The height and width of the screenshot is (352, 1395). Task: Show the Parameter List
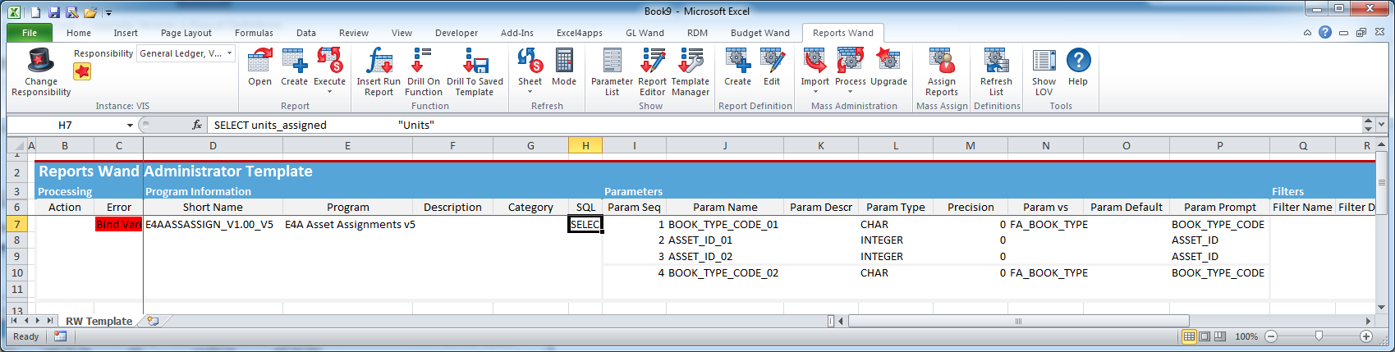pyautogui.click(x=612, y=62)
